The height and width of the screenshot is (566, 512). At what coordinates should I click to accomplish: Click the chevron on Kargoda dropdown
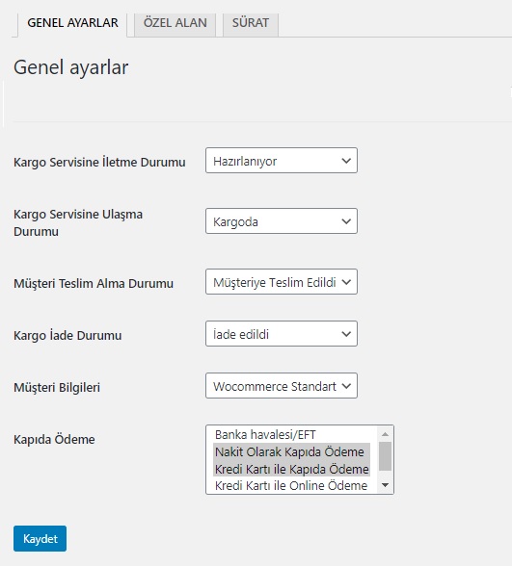tap(346, 221)
